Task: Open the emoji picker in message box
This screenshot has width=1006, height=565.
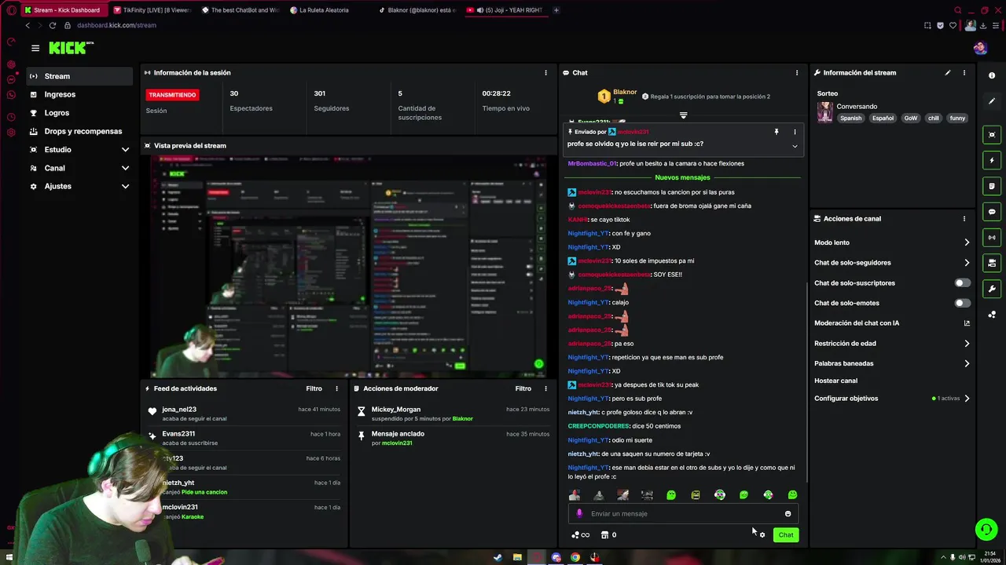Action: 788,514
